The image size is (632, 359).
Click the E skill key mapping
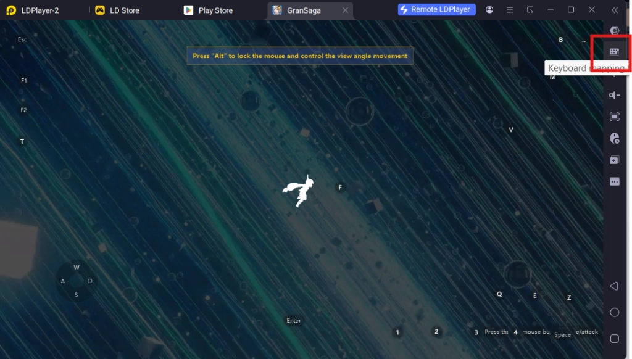[535, 295]
